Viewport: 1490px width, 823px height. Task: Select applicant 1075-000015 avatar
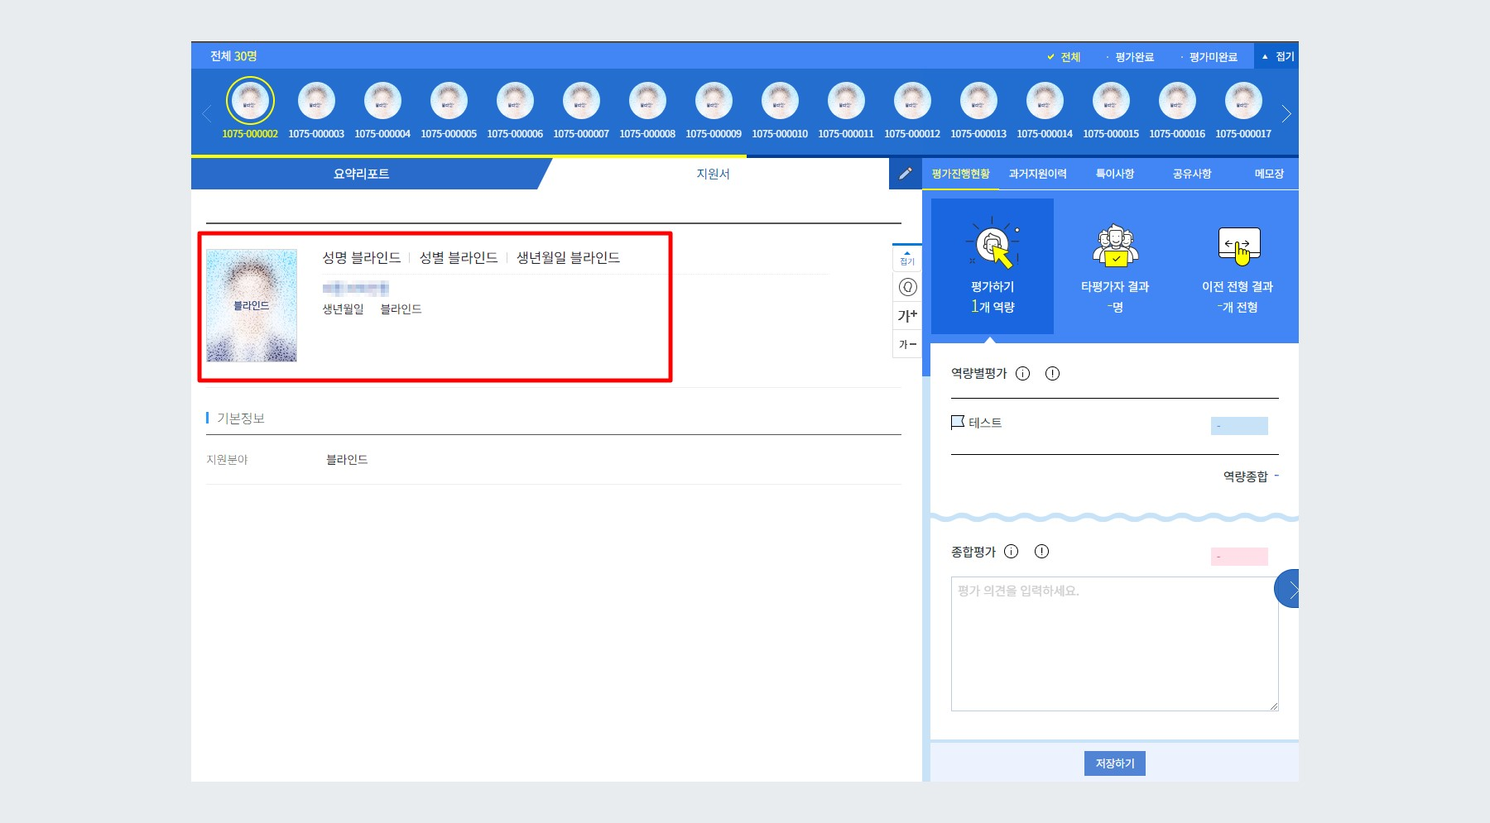click(1111, 101)
